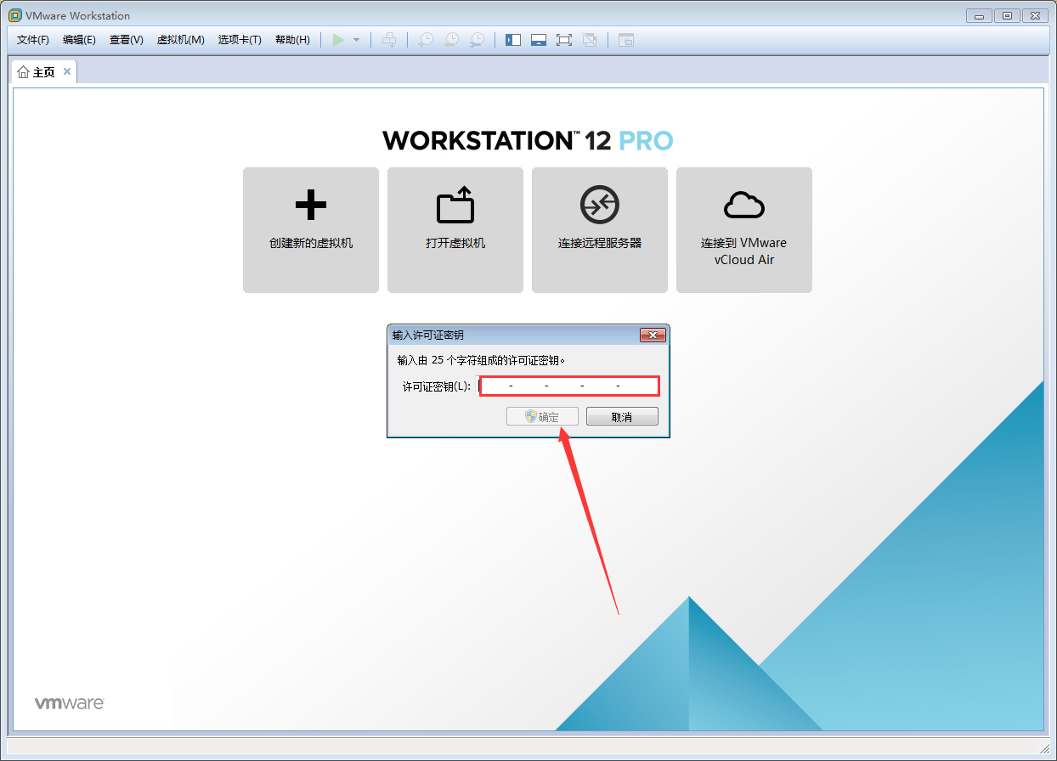This screenshot has width=1057, height=761.
Task: Click the Take Snapshot clock icon
Action: (425, 39)
